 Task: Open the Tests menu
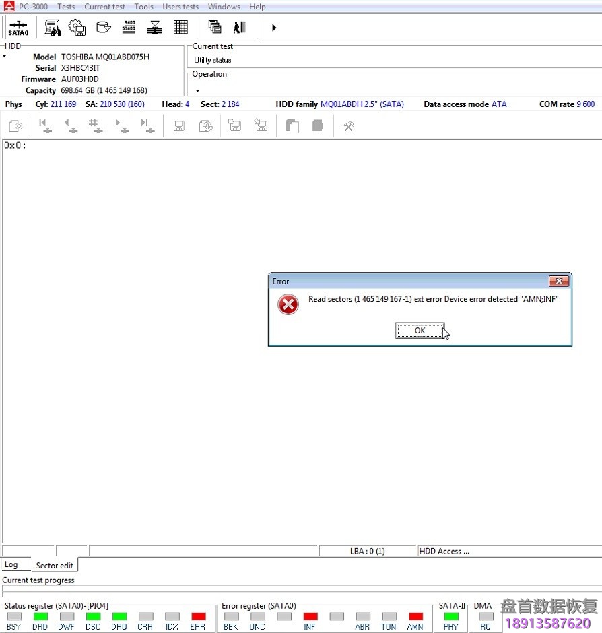(x=66, y=7)
